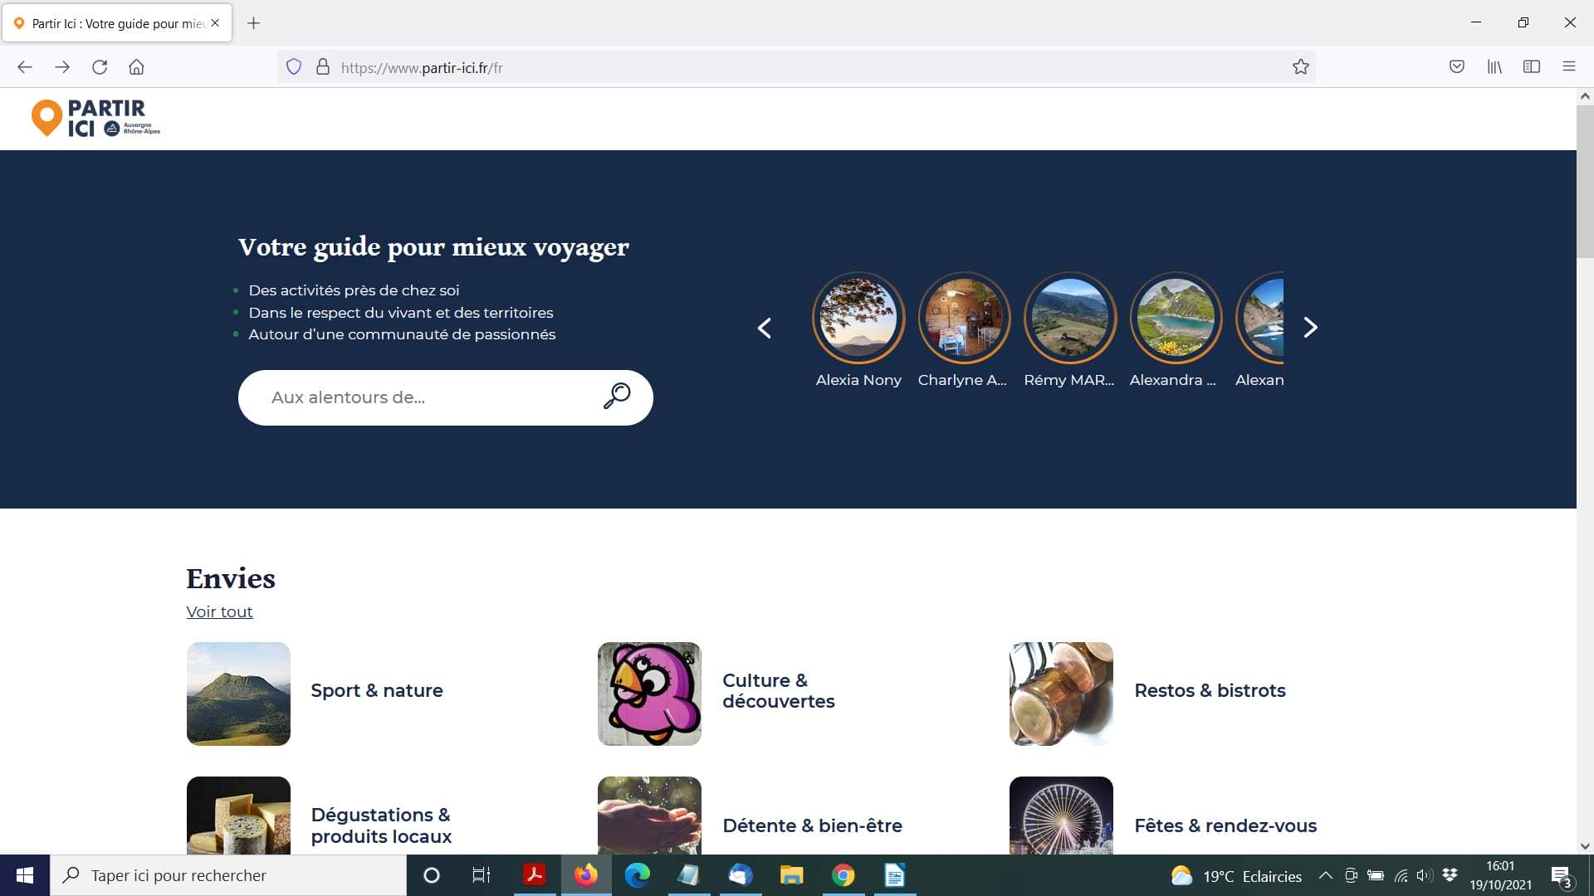
Task: Advance carousel with the right chevron
Action: pos(1310,328)
